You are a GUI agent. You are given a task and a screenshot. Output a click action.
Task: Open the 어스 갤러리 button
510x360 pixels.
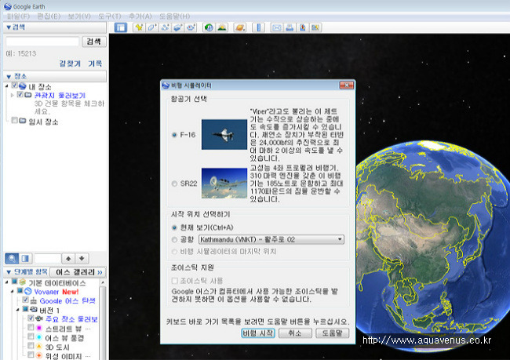(x=79, y=272)
